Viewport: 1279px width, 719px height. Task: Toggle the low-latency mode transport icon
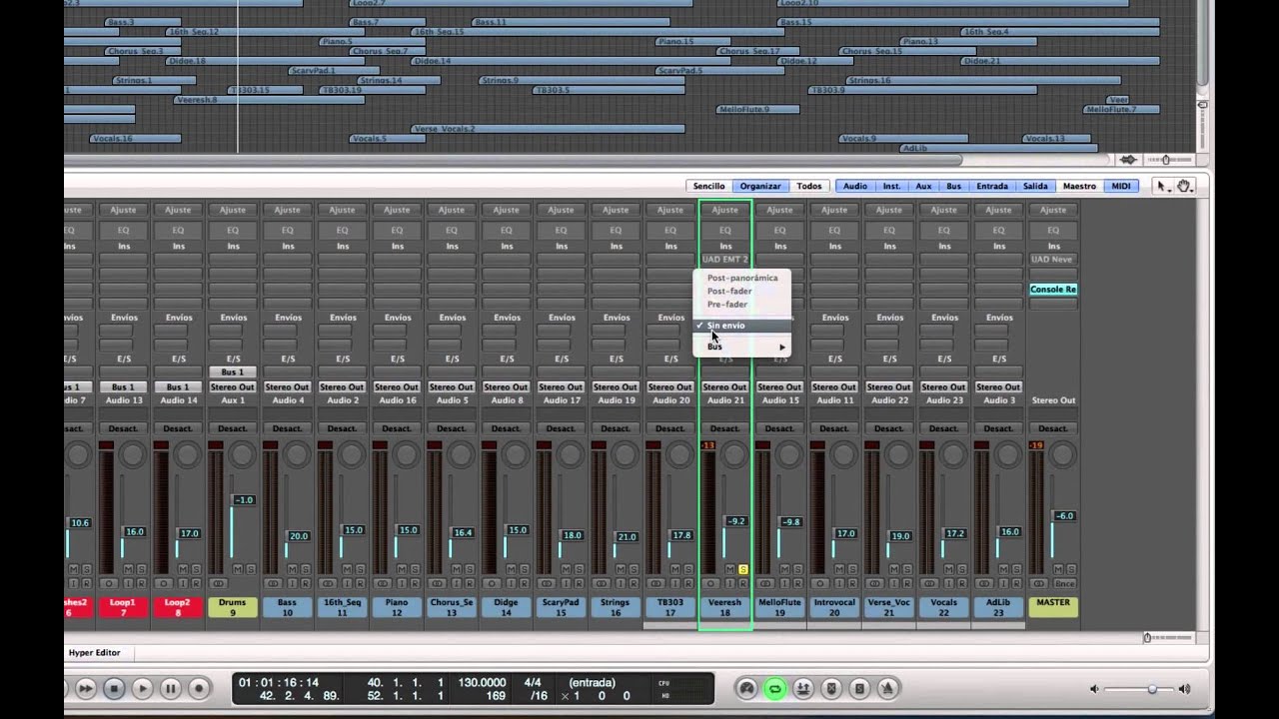[x=746, y=688]
